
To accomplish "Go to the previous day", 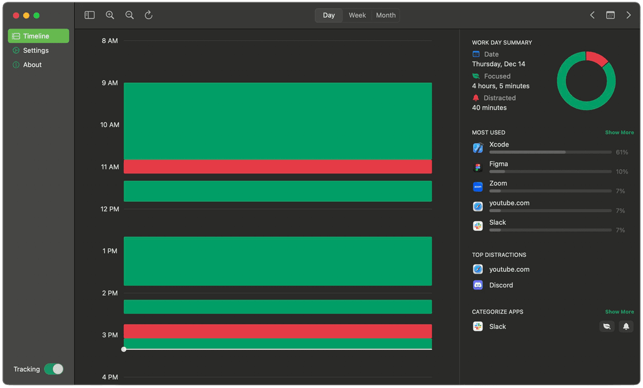I will pos(592,15).
